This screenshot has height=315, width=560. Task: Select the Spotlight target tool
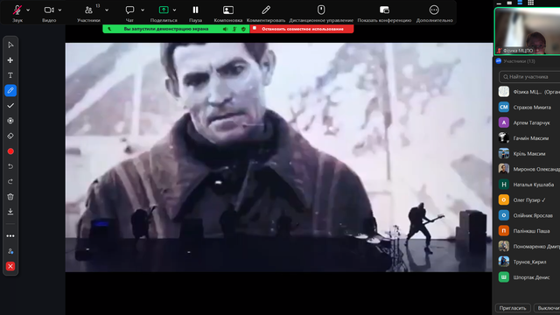[x=10, y=121]
